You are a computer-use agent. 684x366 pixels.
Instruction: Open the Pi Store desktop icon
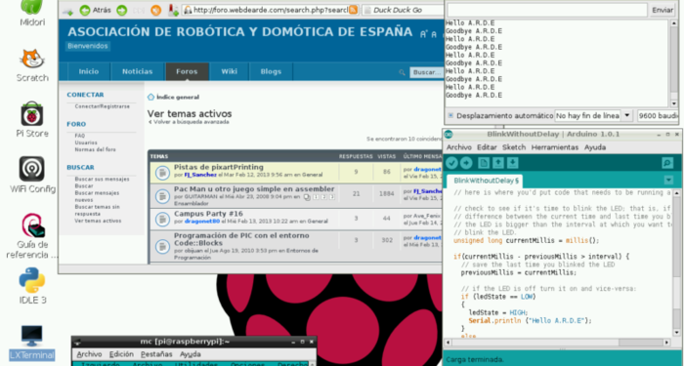tap(32, 120)
